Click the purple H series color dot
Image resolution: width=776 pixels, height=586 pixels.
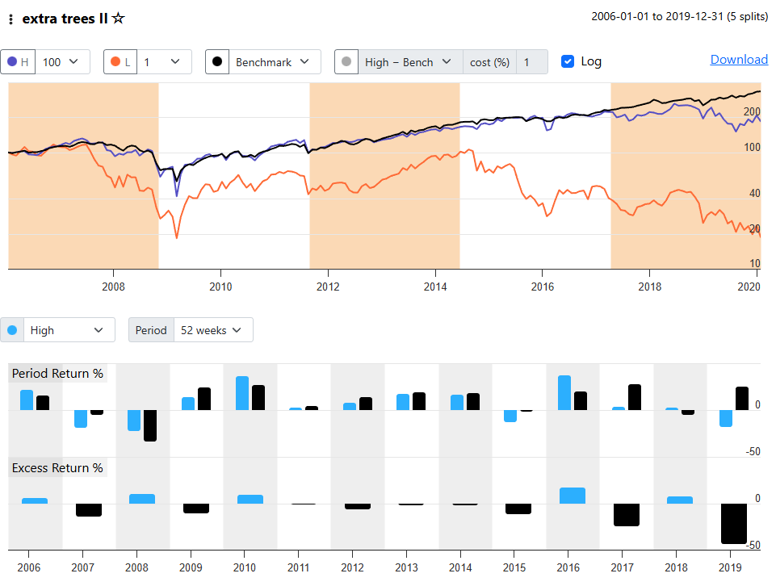(x=12, y=62)
